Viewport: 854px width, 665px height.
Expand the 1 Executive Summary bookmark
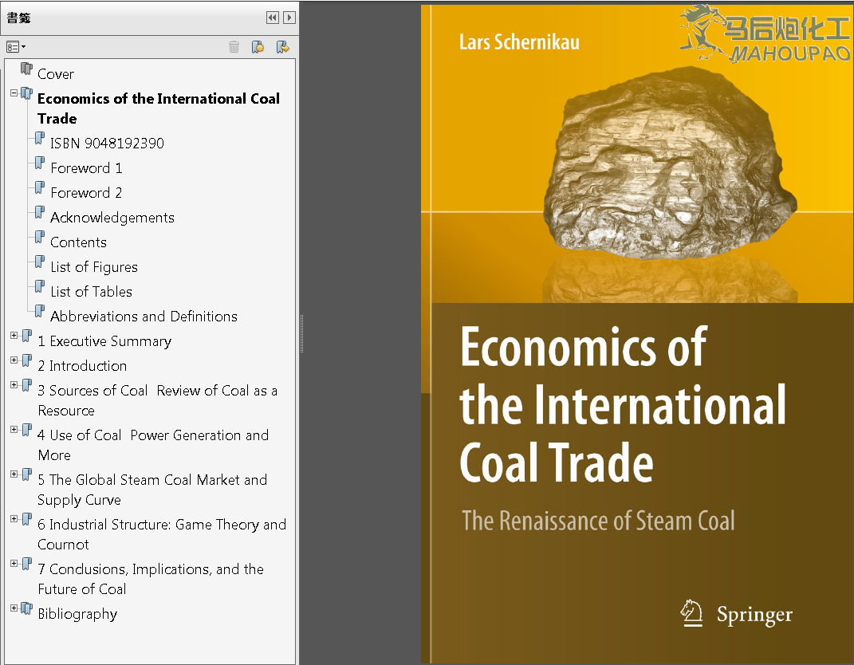tap(14, 336)
